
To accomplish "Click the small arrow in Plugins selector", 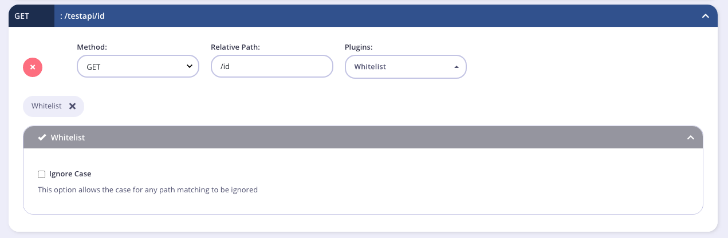I will click(456, 67).
